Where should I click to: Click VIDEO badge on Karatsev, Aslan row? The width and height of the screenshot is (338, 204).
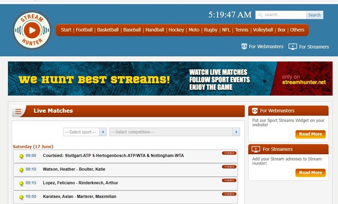click(x=229, y=194)
